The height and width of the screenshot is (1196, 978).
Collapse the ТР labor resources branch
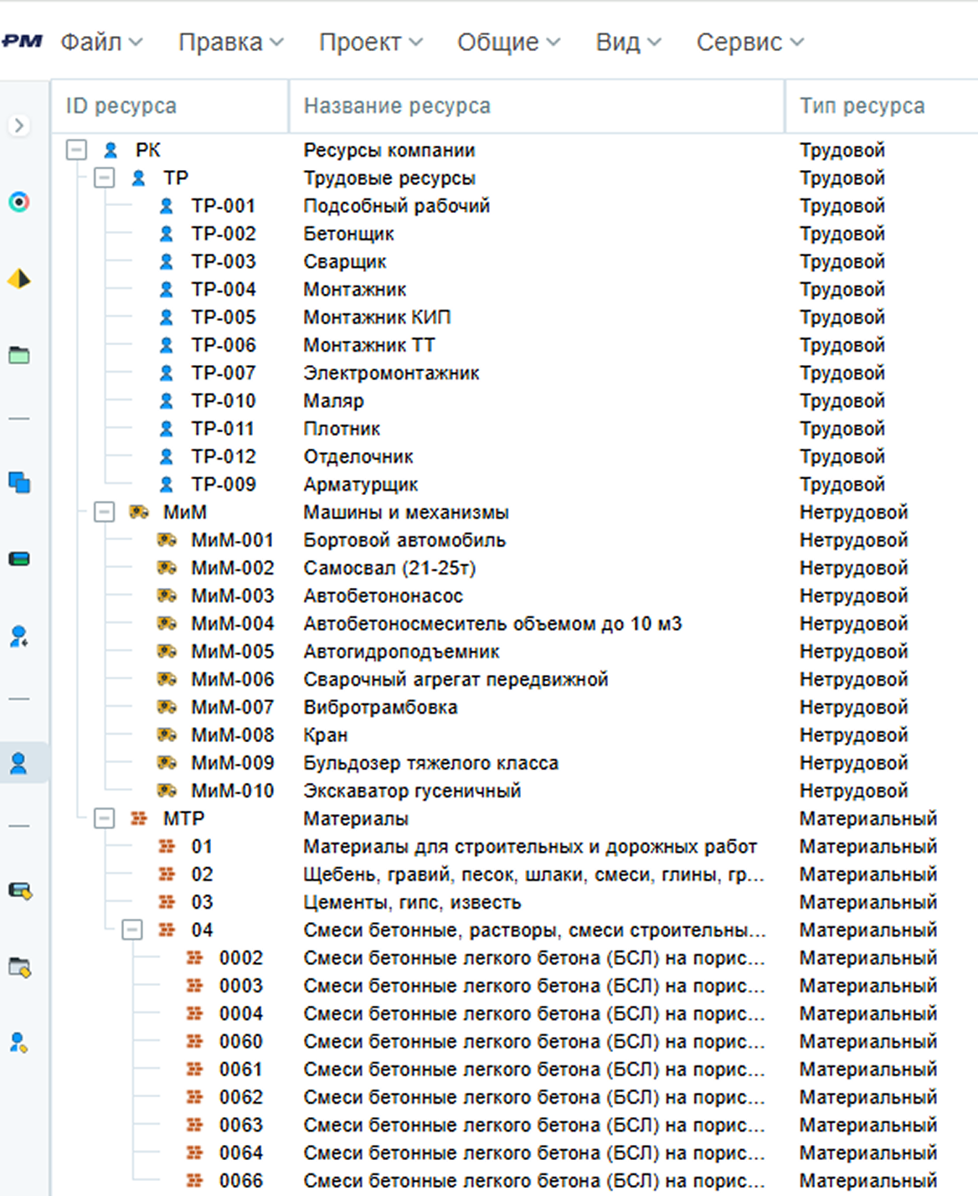click(105, 178)
